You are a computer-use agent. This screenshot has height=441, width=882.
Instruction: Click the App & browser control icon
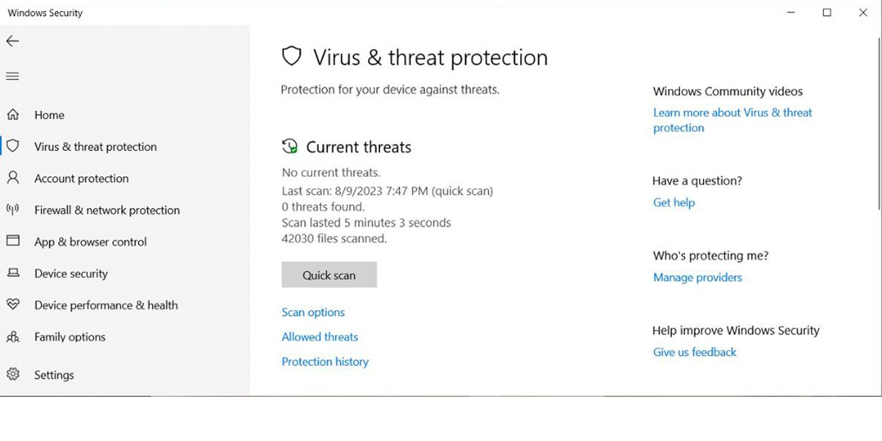[12, 241]
